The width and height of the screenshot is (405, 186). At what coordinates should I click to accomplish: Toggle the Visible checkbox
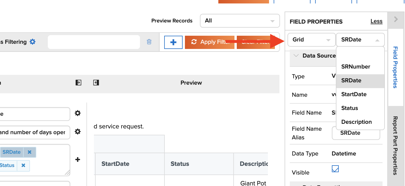click(x=335, y=169)
